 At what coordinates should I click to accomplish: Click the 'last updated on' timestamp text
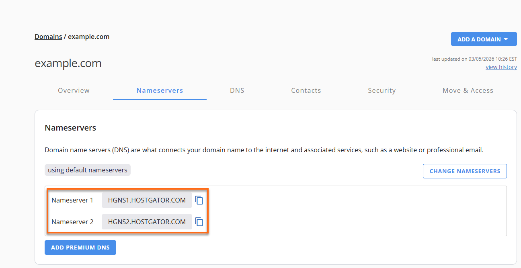click(474, 59)
